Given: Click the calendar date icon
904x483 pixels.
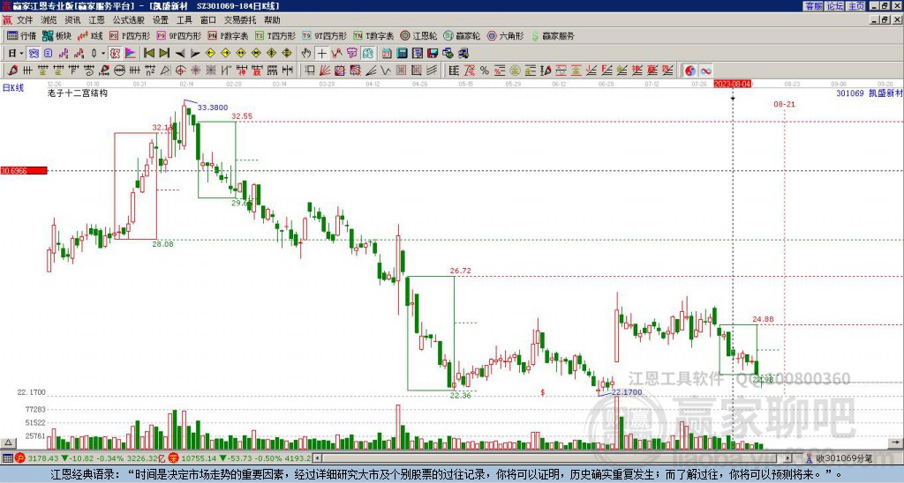Looking at the screenshot, I should (x=387, y=53).
